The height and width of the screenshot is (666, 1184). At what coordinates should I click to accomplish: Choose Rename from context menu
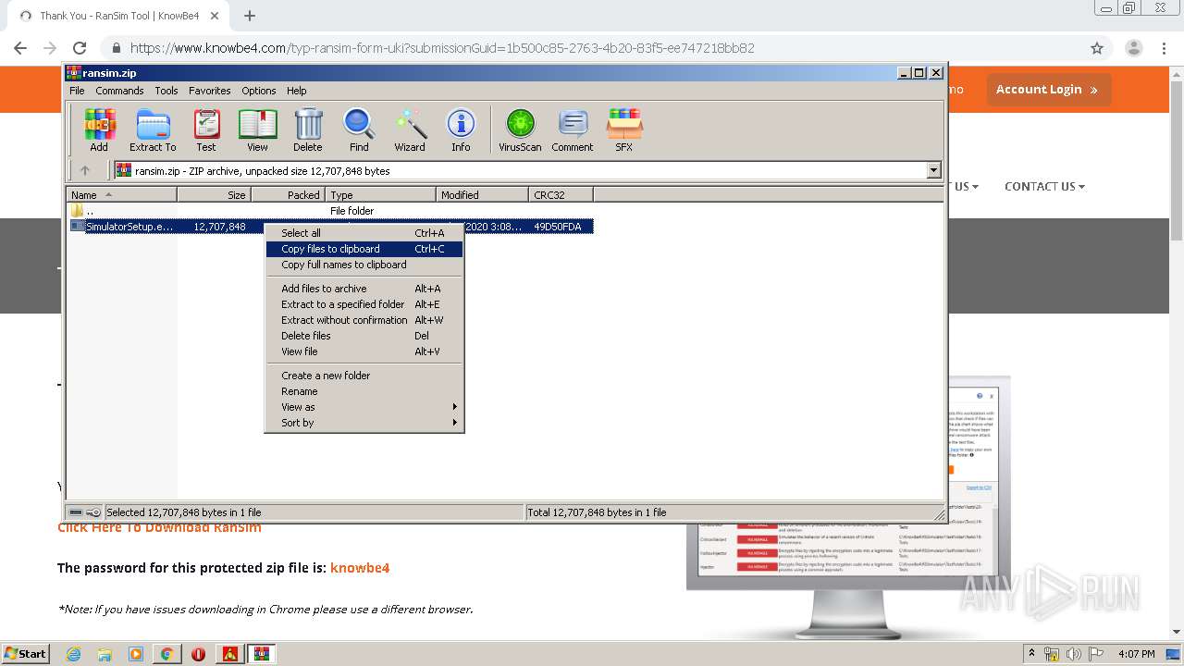click(x=364, y=391)
